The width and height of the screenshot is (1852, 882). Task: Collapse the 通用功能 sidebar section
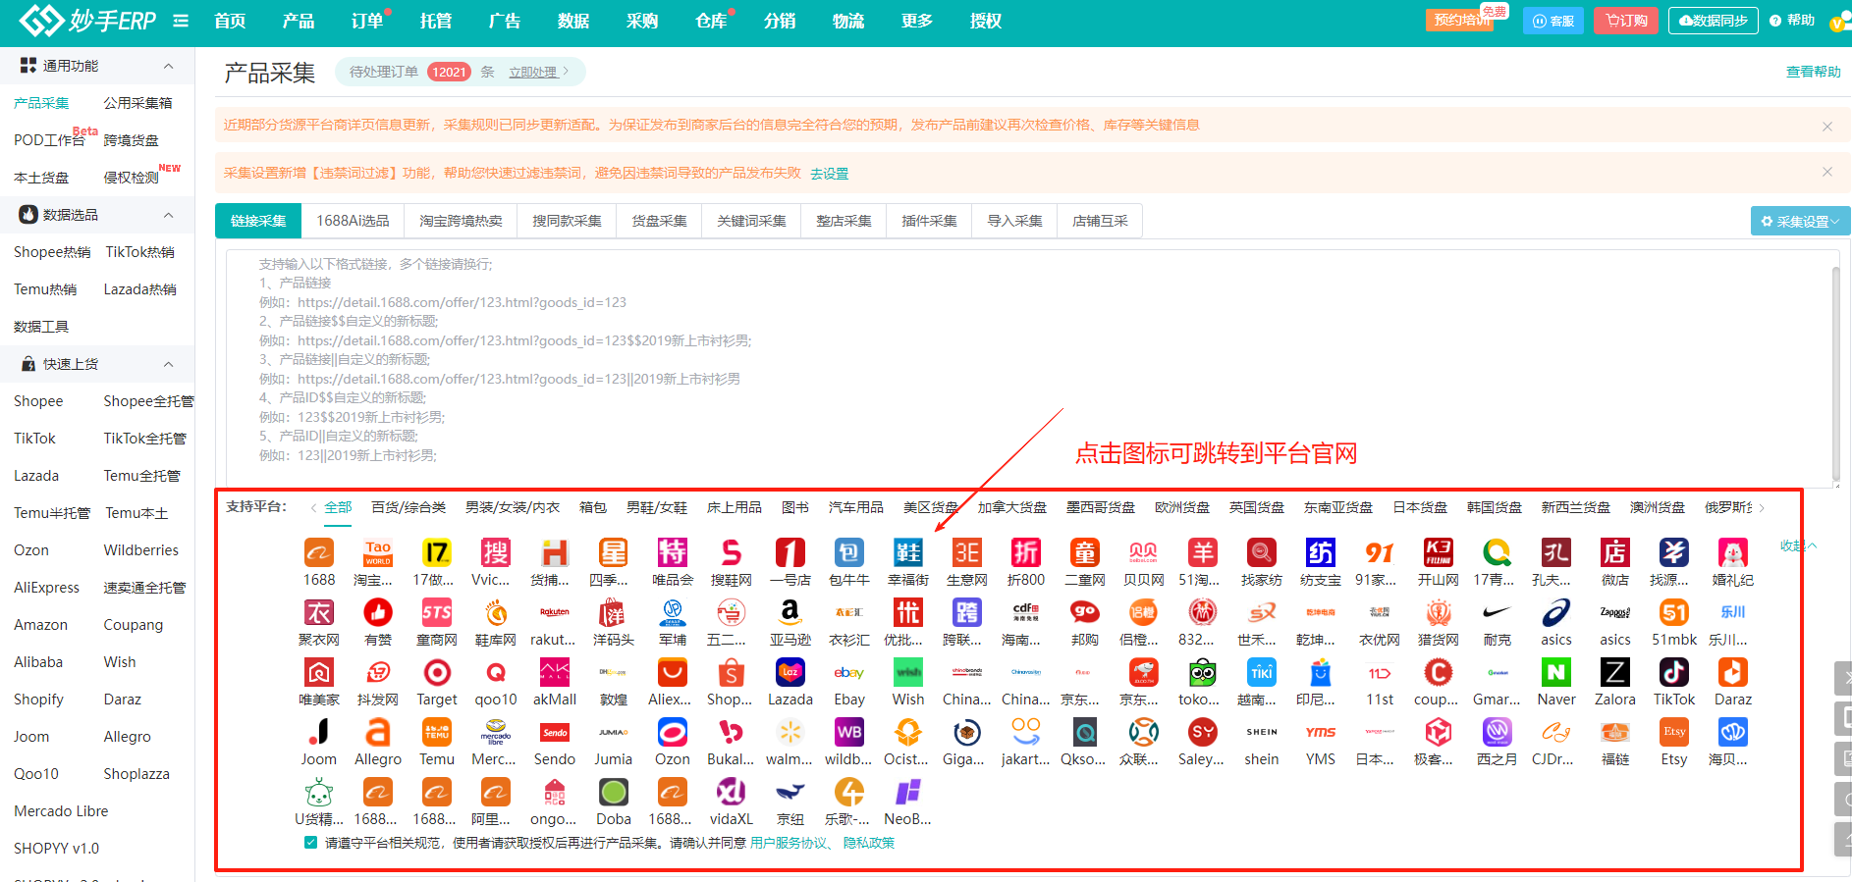click(168, 66)
